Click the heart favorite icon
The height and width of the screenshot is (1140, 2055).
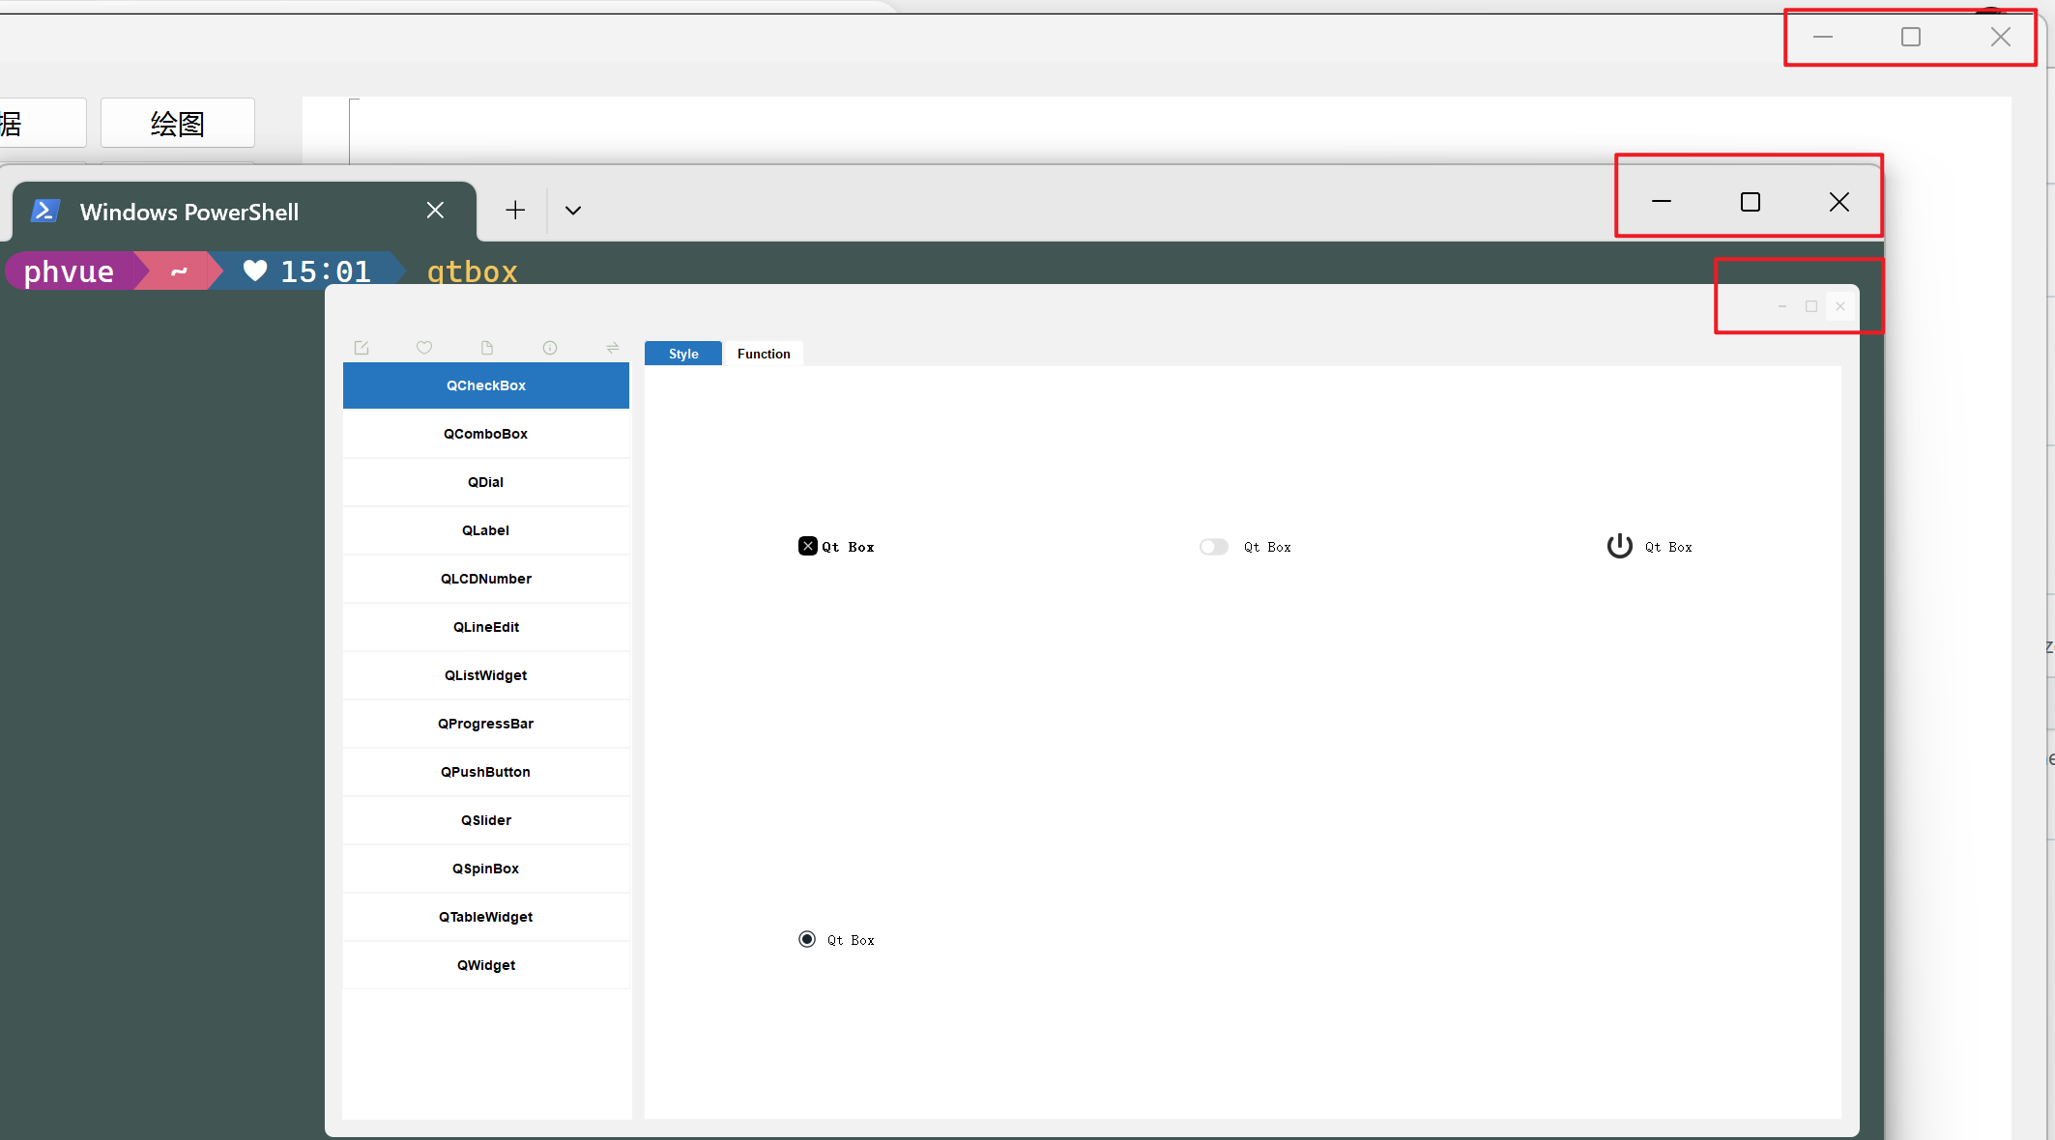[x=424, y=348]
